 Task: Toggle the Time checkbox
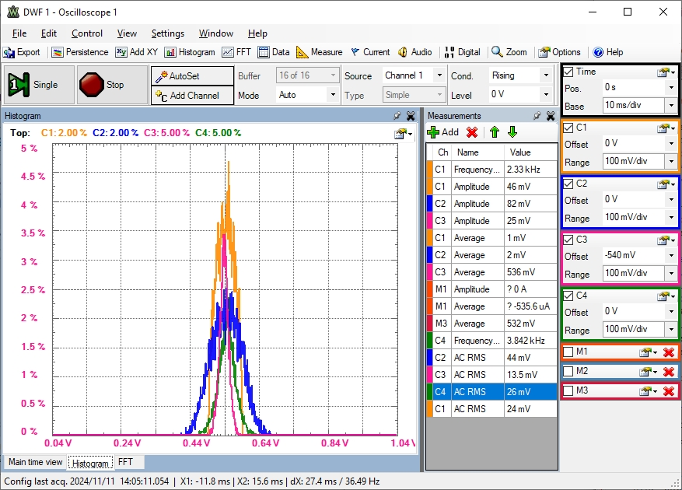tap(568, 72)
